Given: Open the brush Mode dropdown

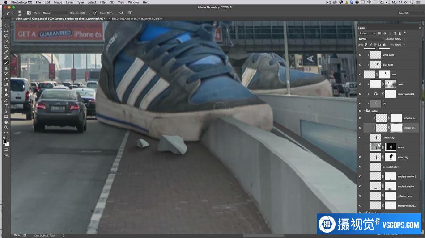Looking at the screenshot, I should [x=55, y=13].
